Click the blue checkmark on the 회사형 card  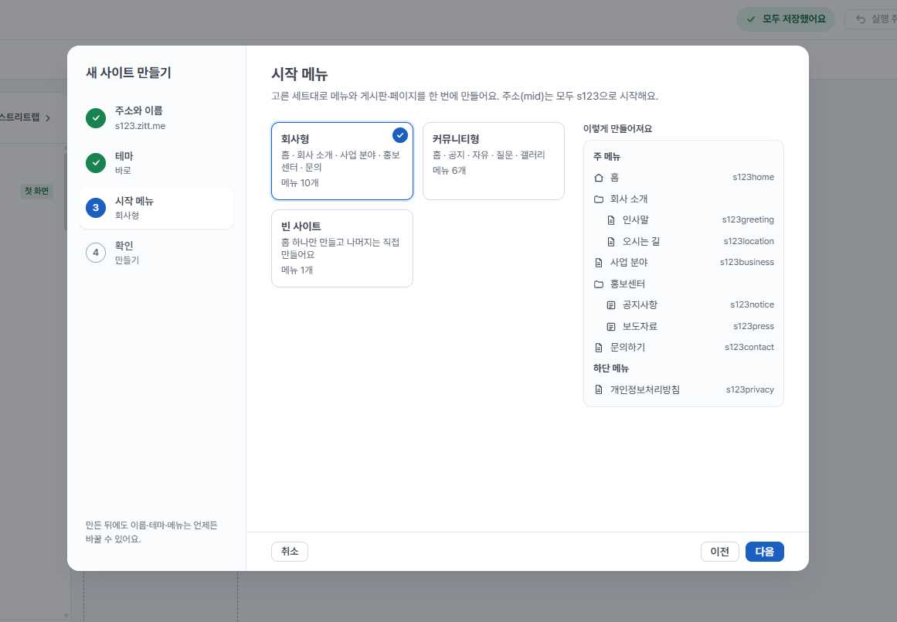(x=400, y=135)
